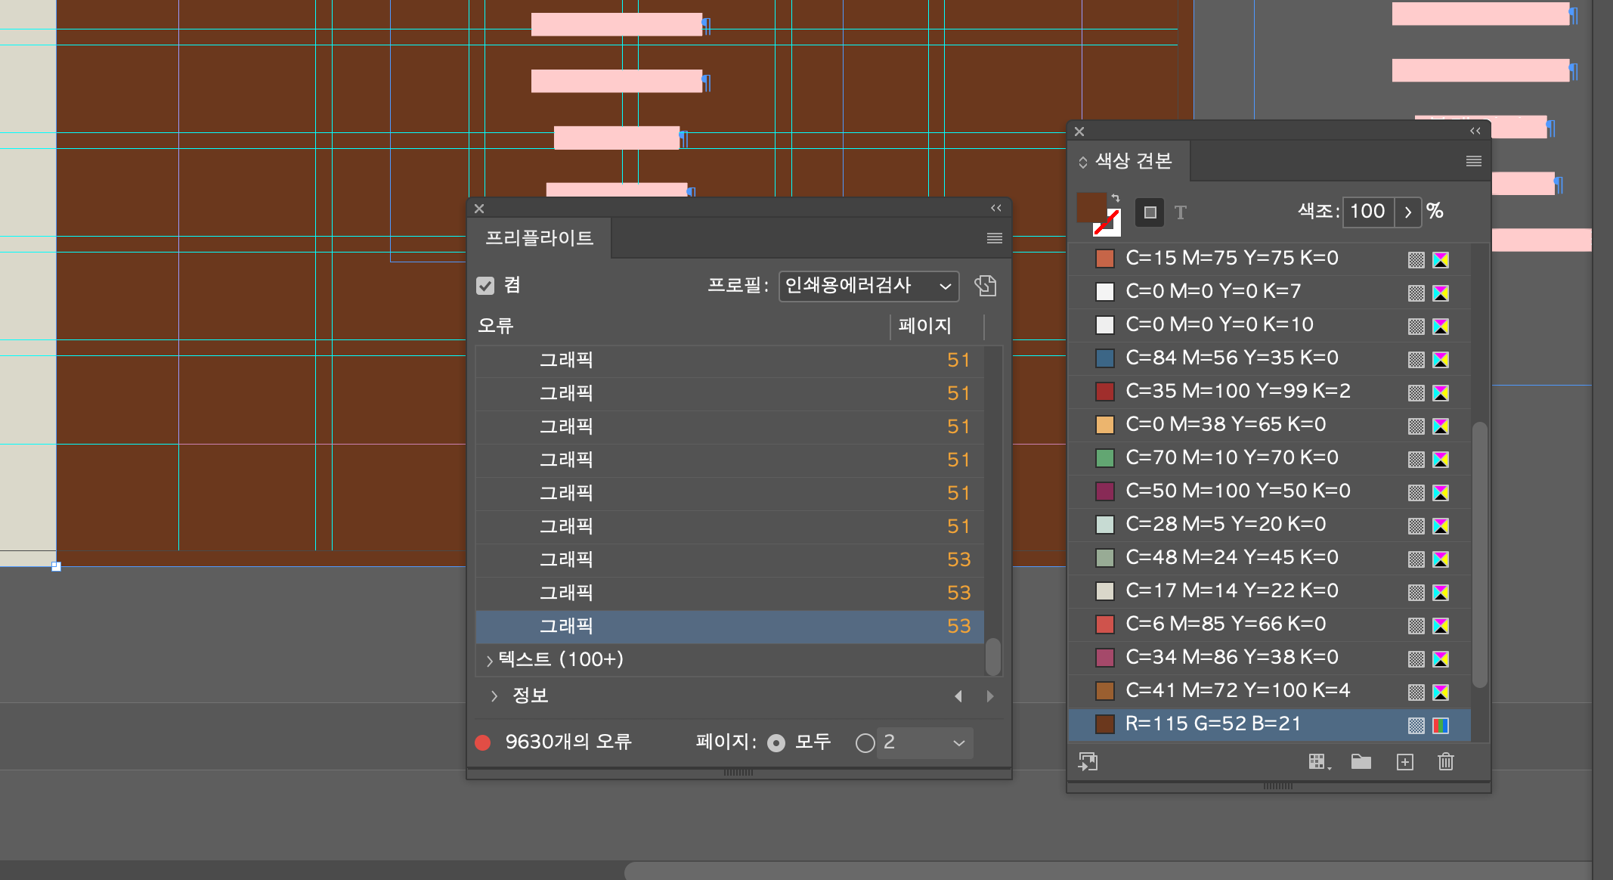Open page link 53 of the selected 그래픽 error
1613x880 pixels.
[958, 626]
